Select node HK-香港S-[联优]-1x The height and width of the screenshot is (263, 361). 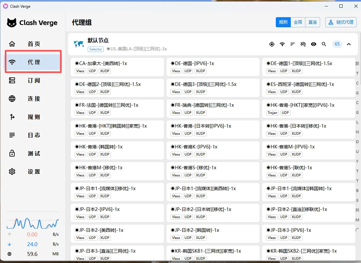[x=309, y=171]
